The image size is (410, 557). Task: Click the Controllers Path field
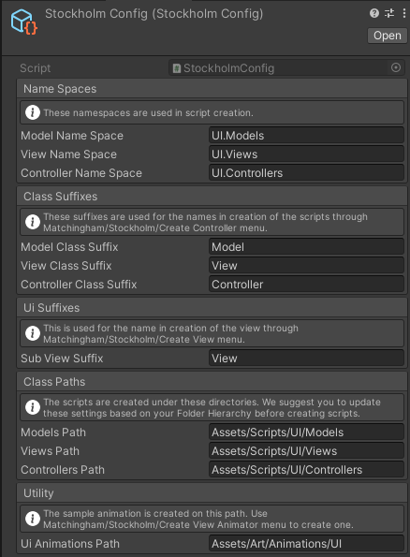point(306,470)
